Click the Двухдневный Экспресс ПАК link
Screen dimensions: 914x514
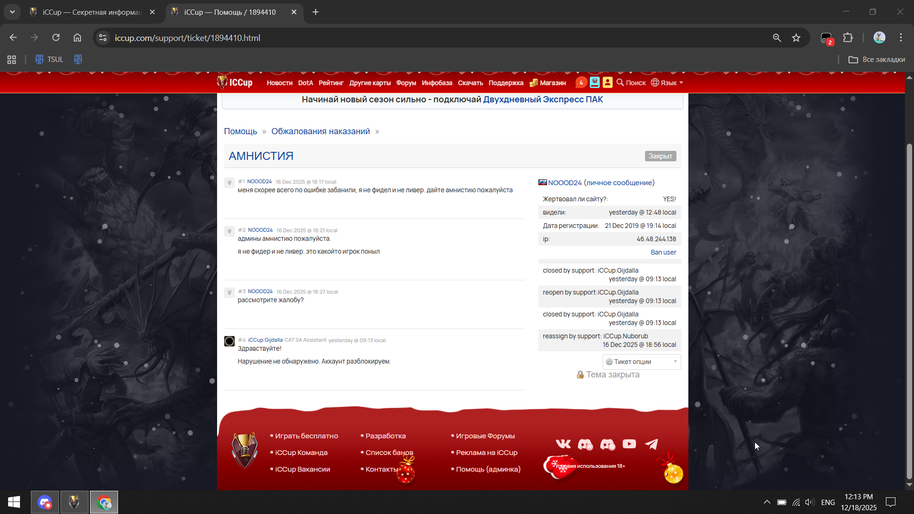(x=543, y=99)
